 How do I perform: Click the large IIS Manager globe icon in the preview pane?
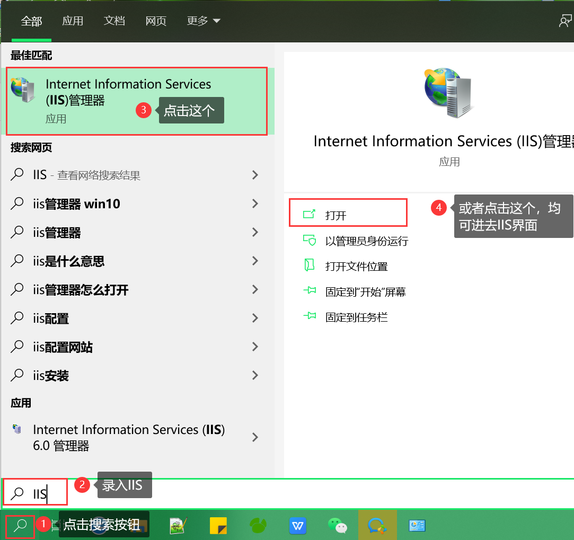coord(448,93)
